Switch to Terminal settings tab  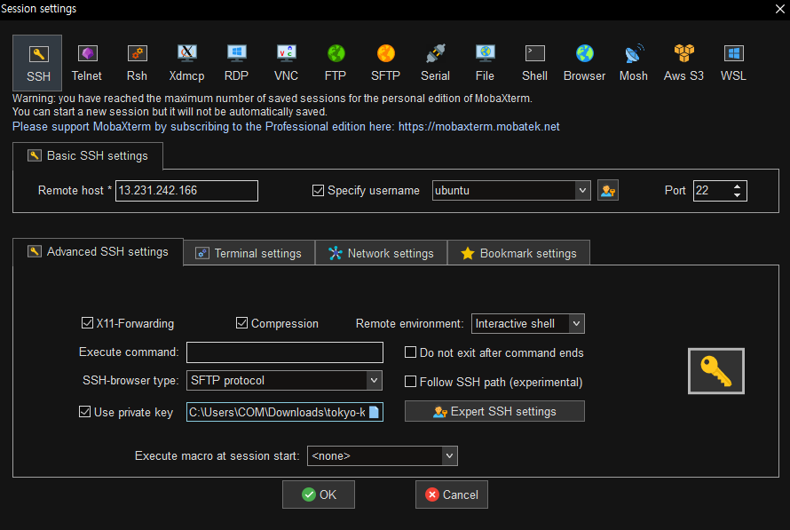(249, 253)
